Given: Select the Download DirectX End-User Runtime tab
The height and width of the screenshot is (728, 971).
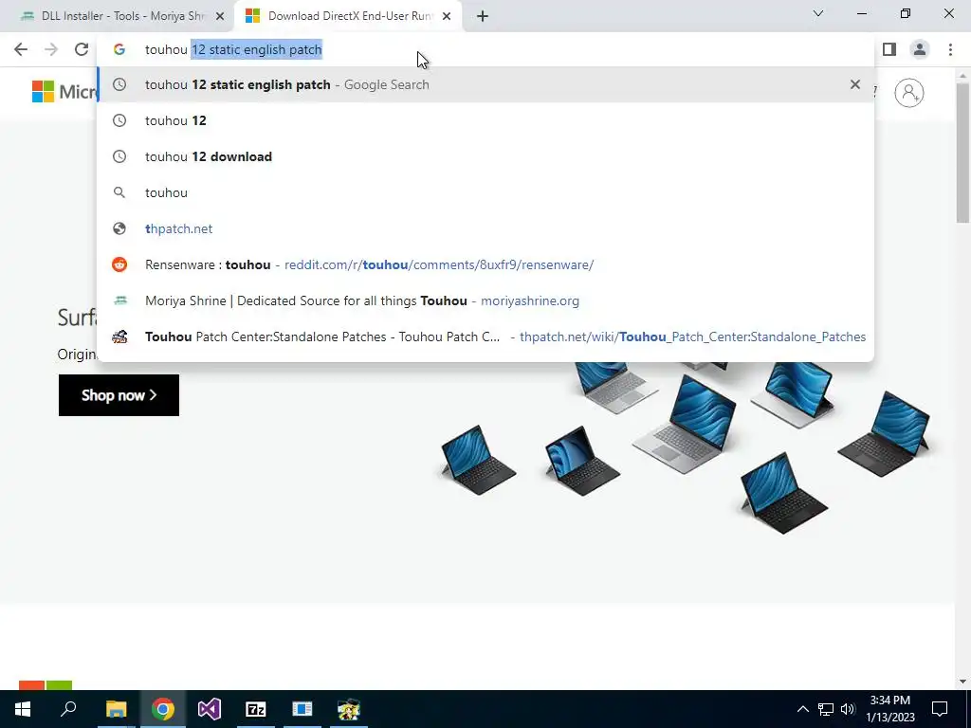Looking at the screenshot, I should (x=348, y=16).
